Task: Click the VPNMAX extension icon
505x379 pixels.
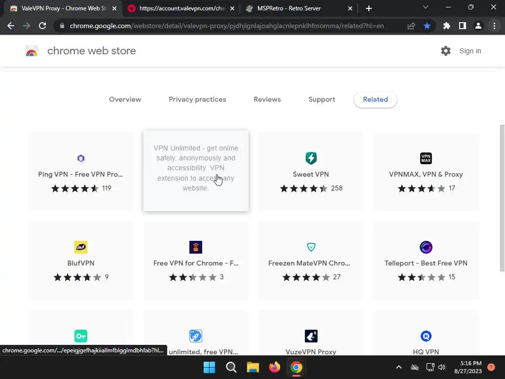Action: (426, 158)
